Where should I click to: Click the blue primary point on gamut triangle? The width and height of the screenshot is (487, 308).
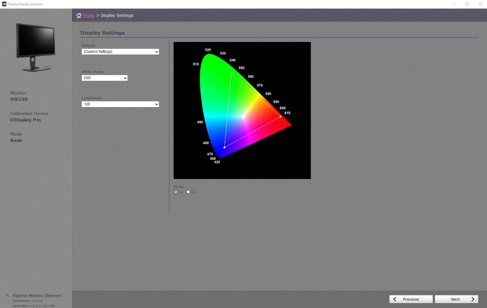click(224, 147)
